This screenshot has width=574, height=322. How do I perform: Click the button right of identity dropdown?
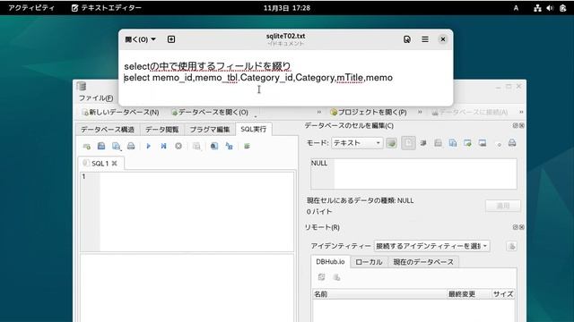click(x=512, y=247)
